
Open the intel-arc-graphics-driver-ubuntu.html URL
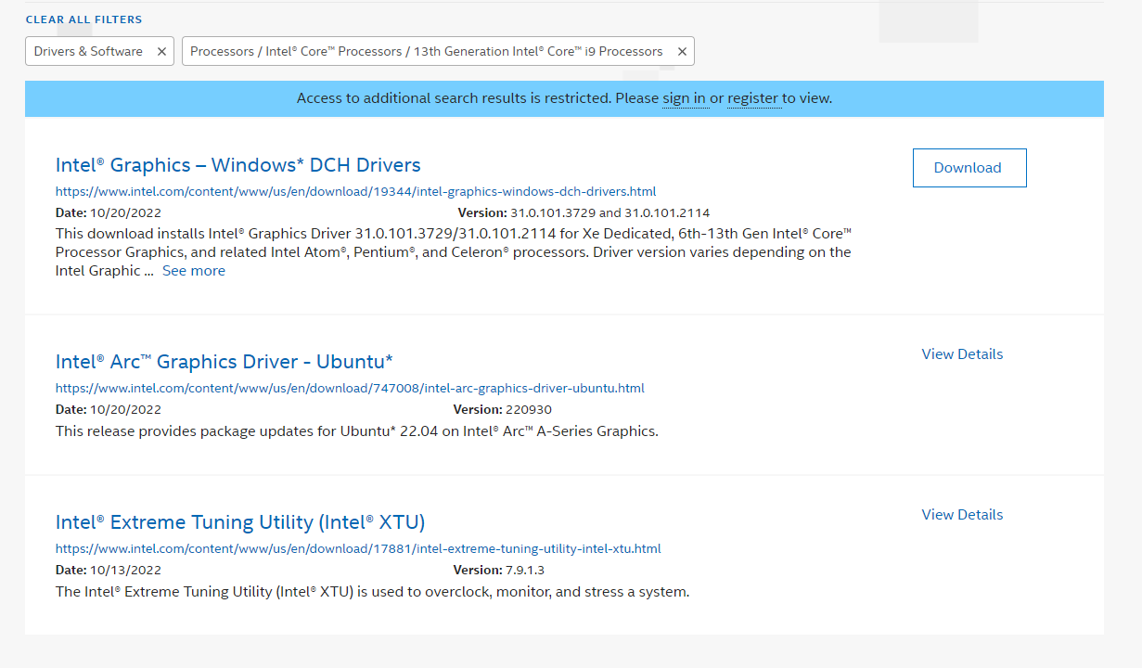350,388
